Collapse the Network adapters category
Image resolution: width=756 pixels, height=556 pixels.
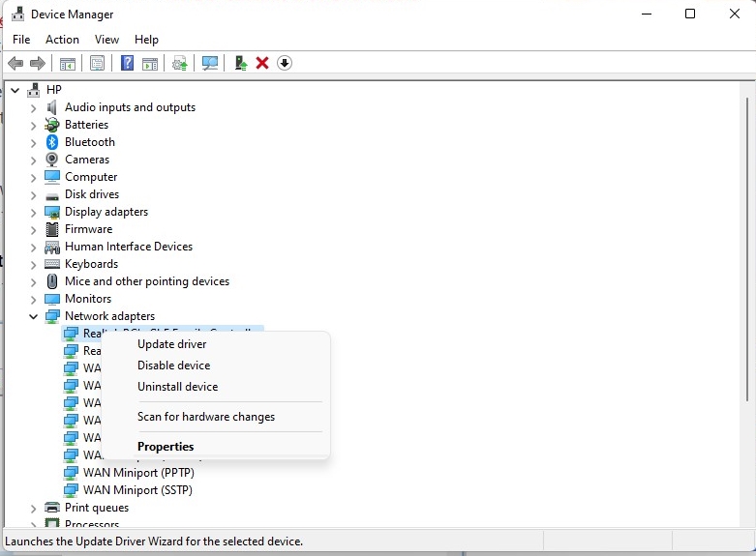pos(33,316)
